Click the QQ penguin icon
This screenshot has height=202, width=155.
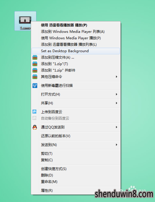tap(35, 127)
